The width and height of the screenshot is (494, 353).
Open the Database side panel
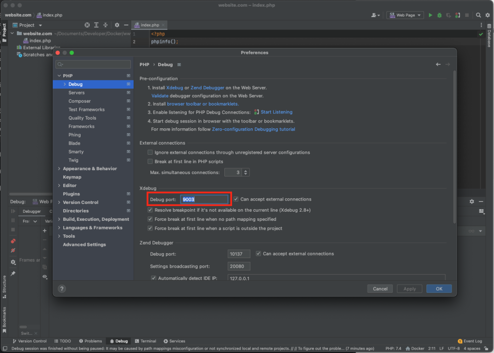click(489, 36)
